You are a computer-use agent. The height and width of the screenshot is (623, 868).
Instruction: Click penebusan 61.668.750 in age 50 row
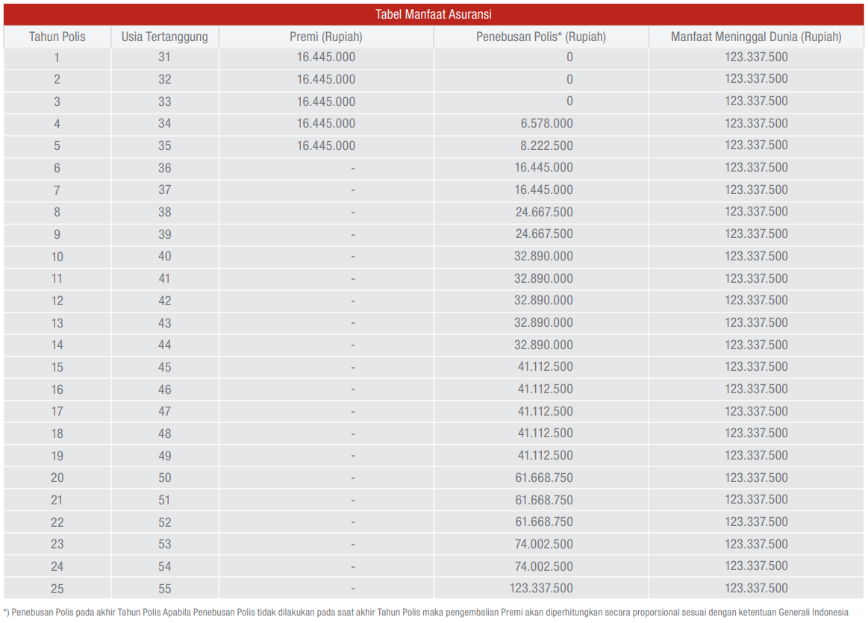[x=544, y=478]
